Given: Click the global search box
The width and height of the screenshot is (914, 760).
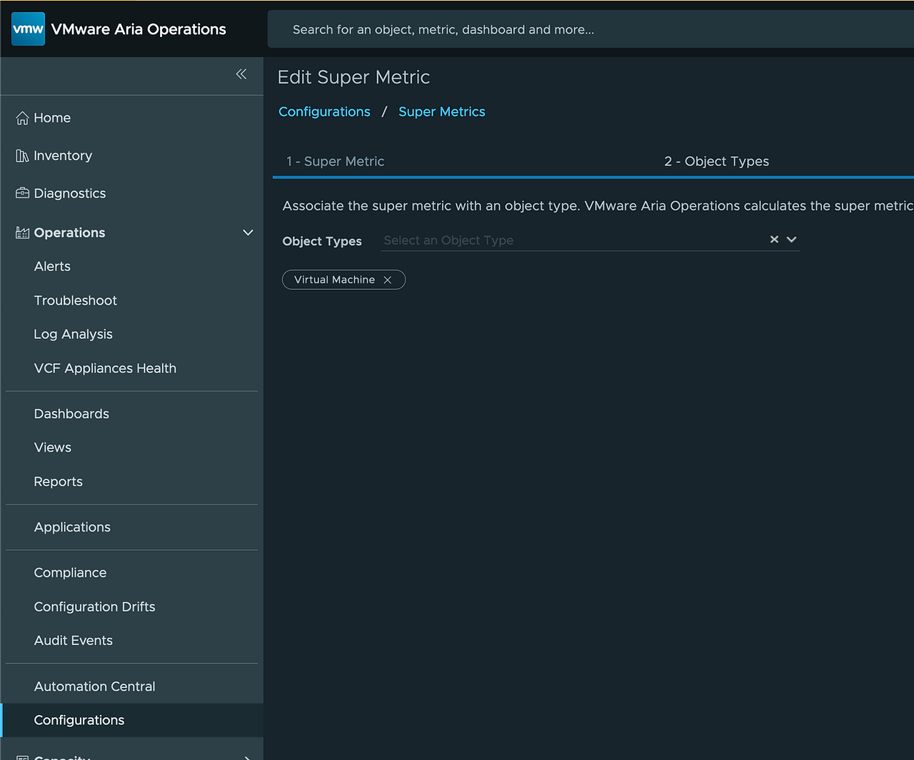Looking at the screenshot, I should coord(591,29).
